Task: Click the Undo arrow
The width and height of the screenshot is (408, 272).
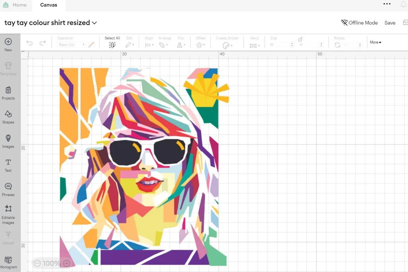Action: (29, 43)
